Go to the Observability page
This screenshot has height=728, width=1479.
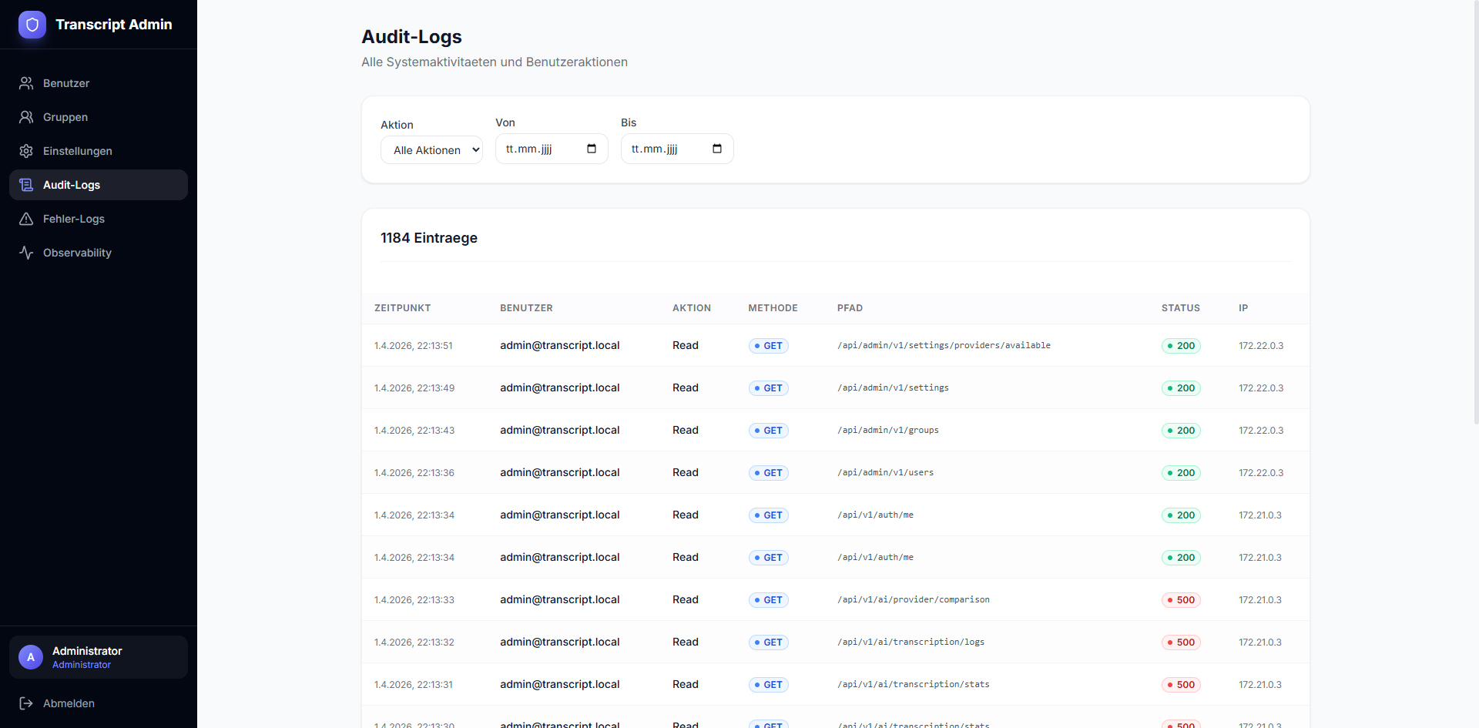click(x=77, y=253)
